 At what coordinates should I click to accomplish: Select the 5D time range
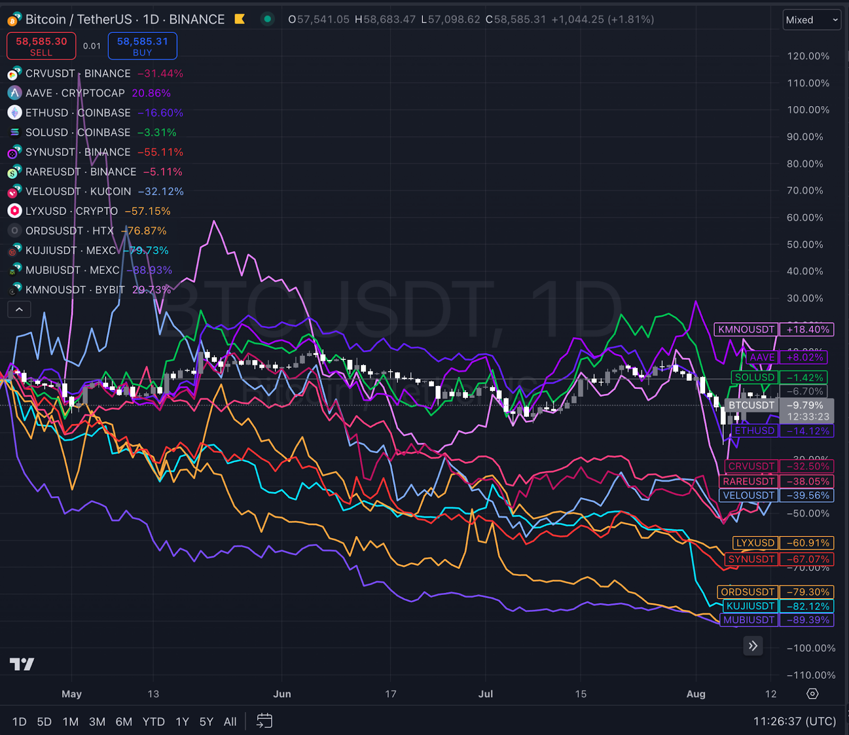click(x=44, y=722)
